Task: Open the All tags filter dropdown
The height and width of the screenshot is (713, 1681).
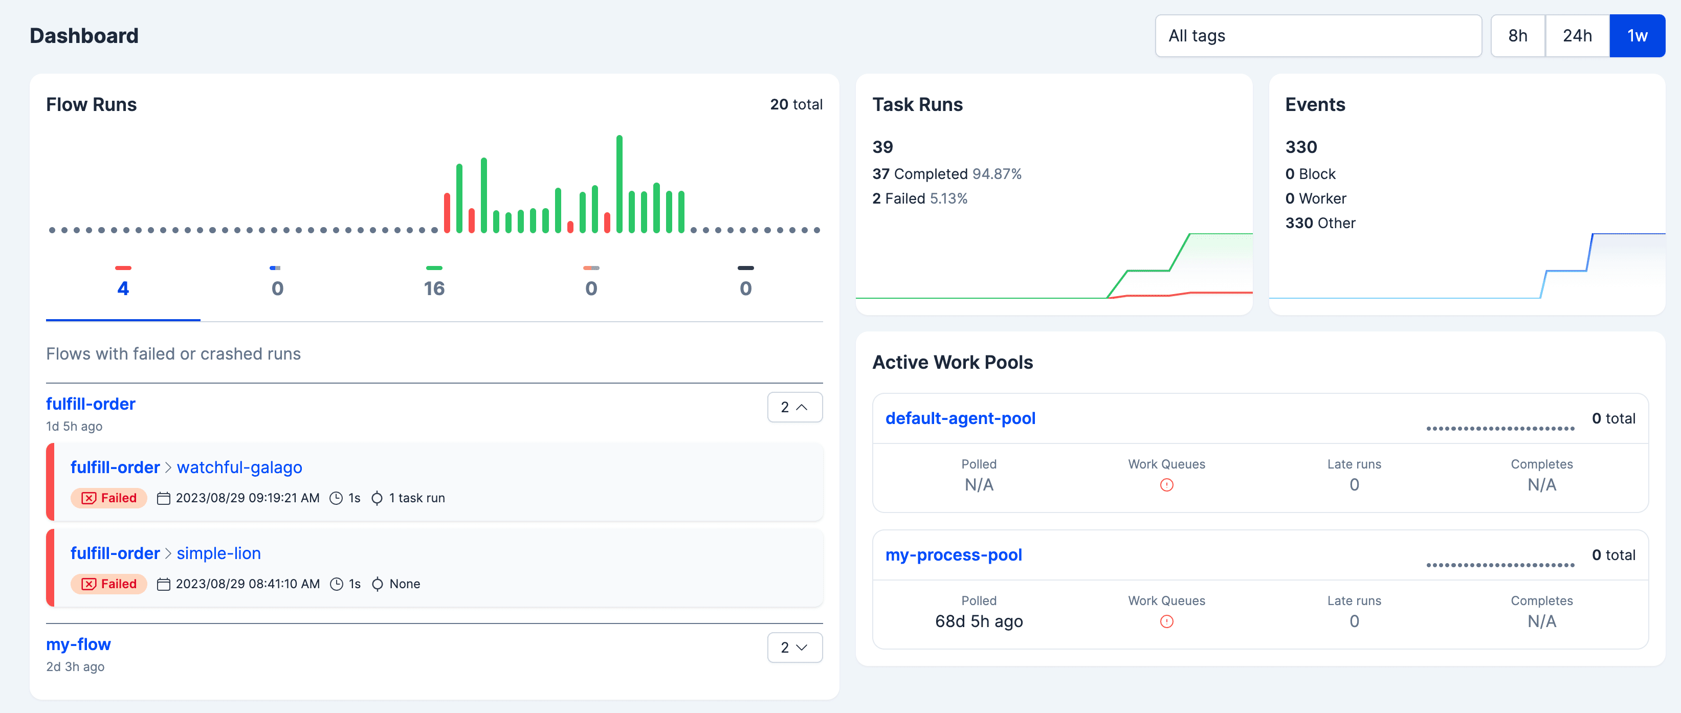Action: [1317, 36]
